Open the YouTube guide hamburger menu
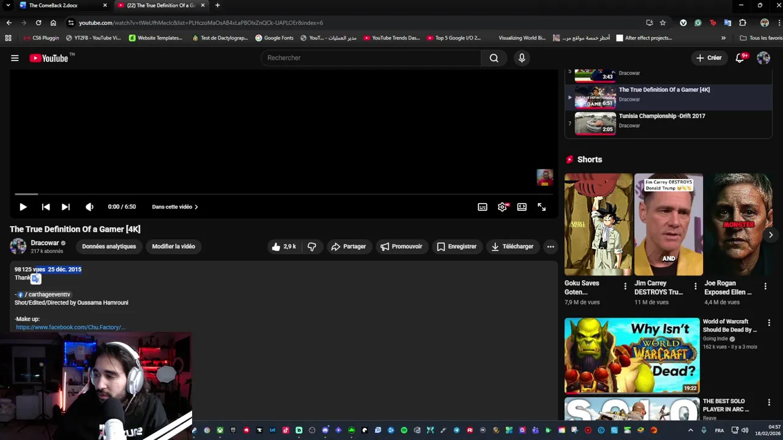 click(x=15, y=58)
